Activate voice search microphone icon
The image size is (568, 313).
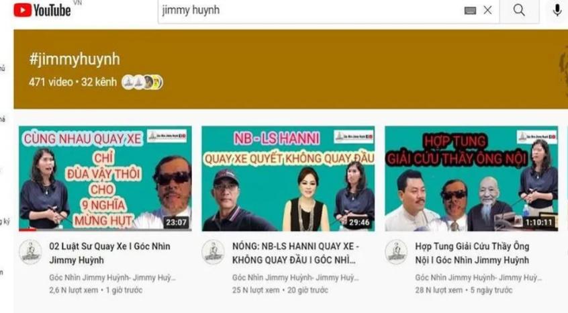point(557,10)
